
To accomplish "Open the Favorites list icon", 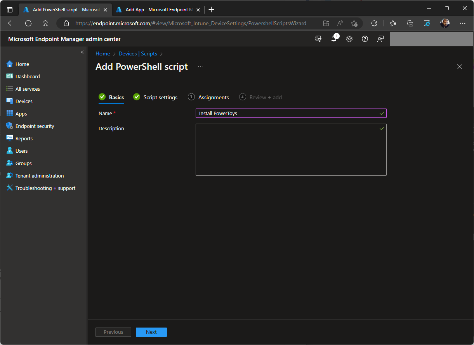I will [393, 23].
